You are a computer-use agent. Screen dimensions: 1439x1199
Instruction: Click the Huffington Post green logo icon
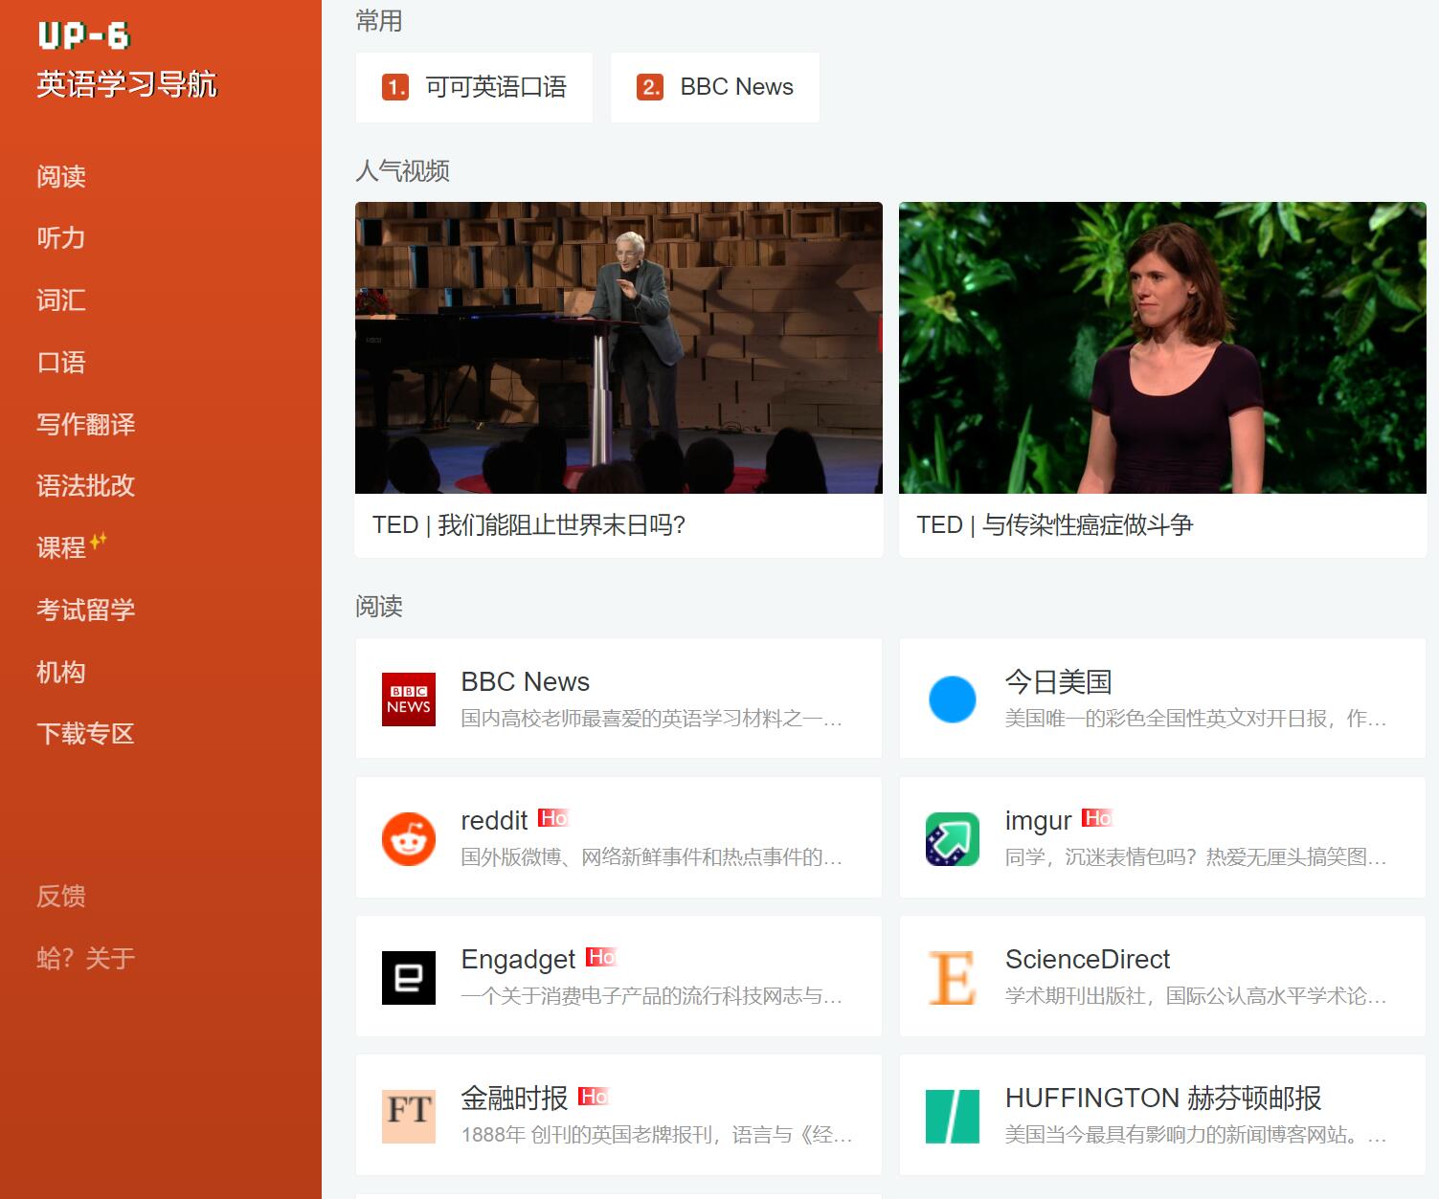click(x=952, y=1117)
